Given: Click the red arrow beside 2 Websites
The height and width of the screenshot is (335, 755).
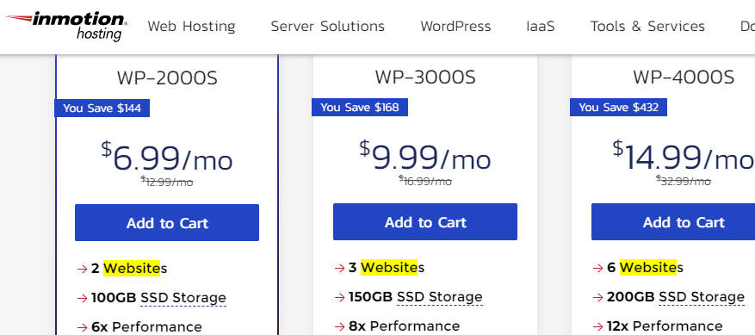Looking at the screenshot, I should [x=82, y=269].
